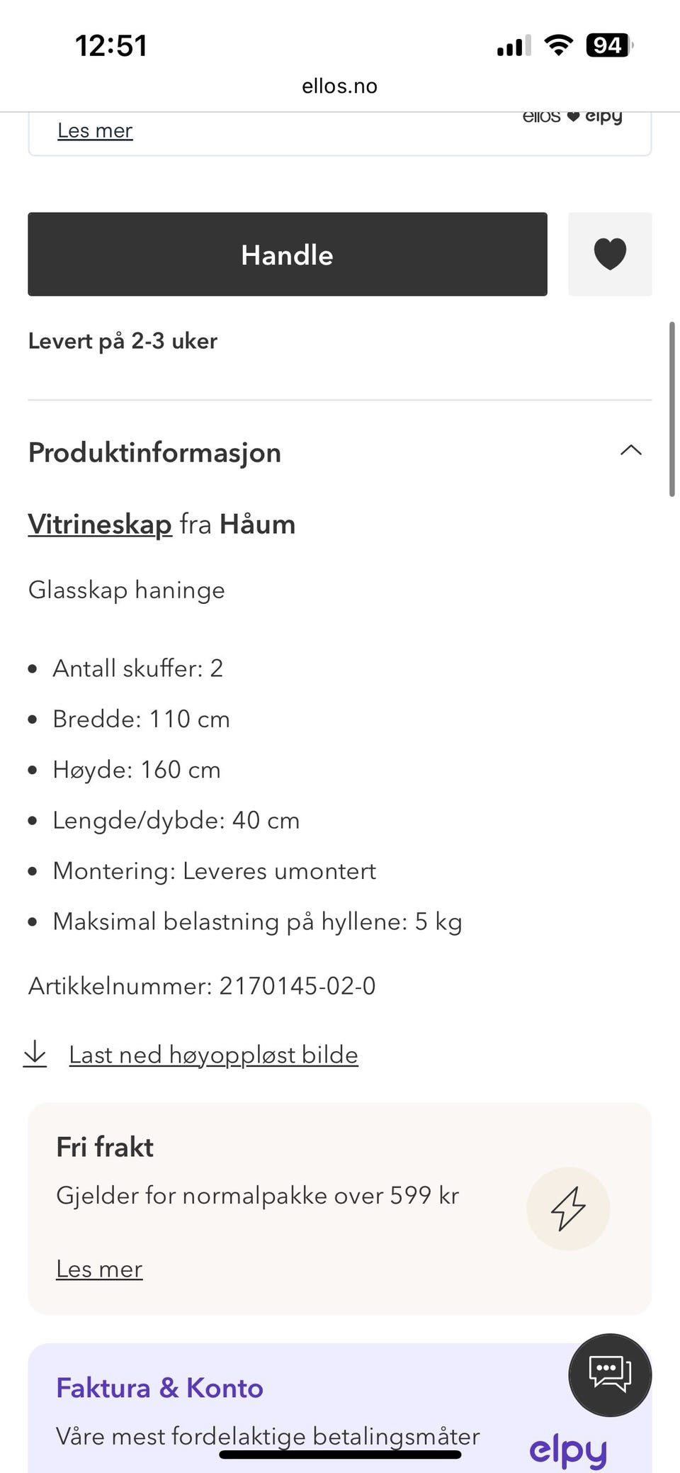Tap the ellos.no address bar
The height and width of the screenshot is (1473, 680).
(339, 86)
